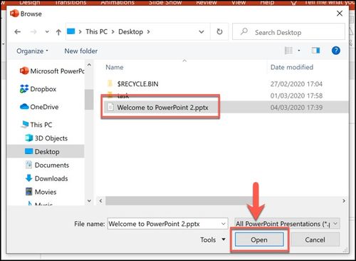Viewport: 356px width, 261px height.
Task: Open the help question mark icon
Action: (336, 51)
